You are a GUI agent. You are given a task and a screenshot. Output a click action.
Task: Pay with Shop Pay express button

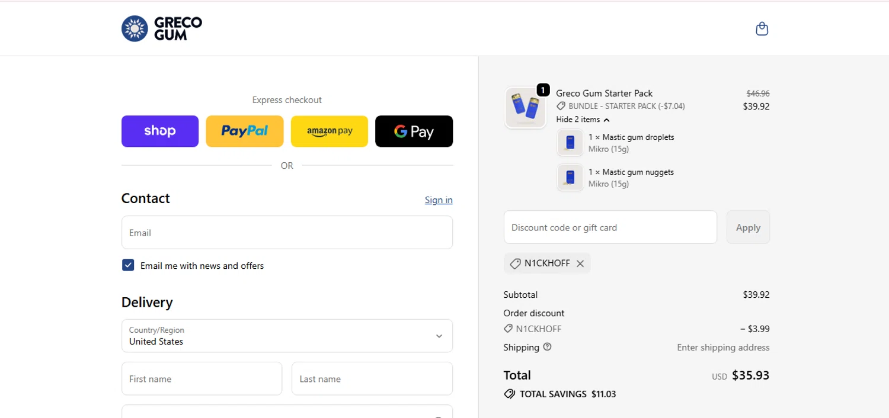160,131
